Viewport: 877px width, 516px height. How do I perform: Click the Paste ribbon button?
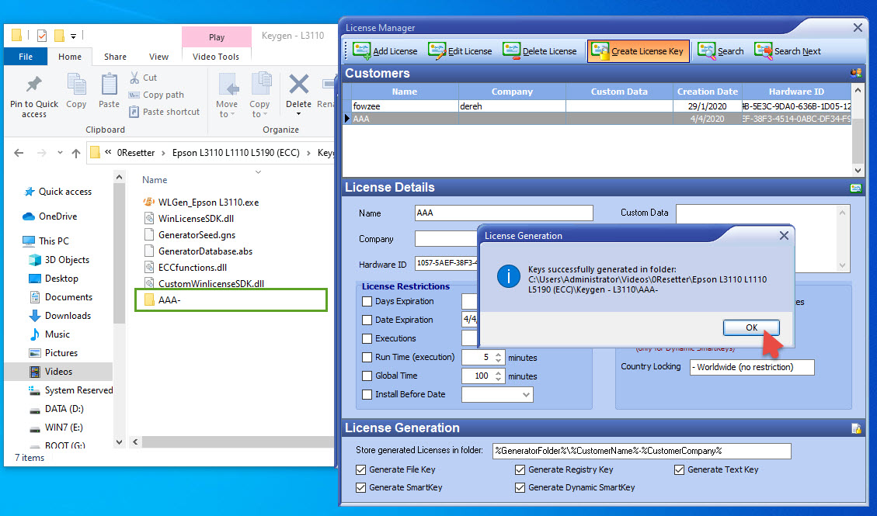coord(109,91)
